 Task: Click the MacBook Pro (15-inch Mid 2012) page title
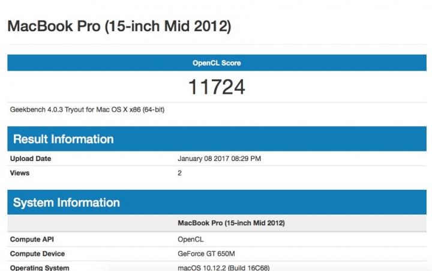click(119, 26)
